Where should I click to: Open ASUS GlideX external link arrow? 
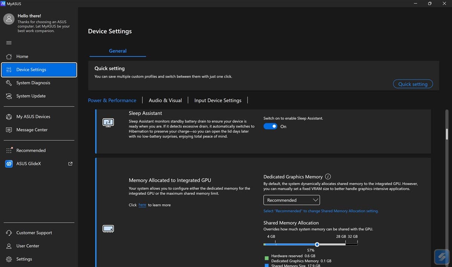point(70,164)
